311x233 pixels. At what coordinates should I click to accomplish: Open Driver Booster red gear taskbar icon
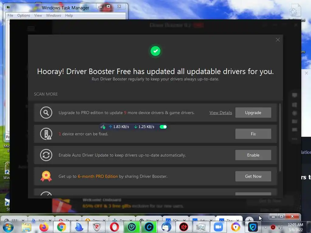pyautogui.click(x=184, y=227)
